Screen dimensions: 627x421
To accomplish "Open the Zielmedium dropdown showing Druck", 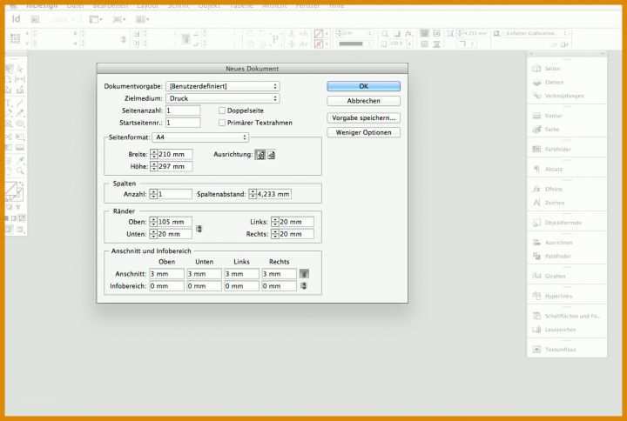I will point(223,98).
